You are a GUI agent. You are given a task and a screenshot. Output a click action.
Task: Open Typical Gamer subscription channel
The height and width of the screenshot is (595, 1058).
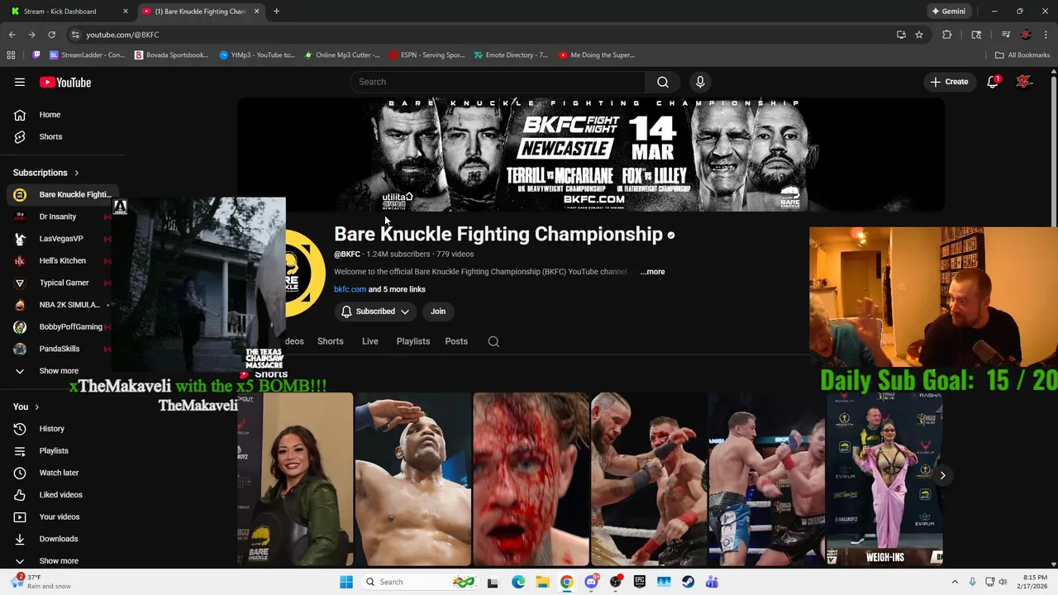click(63, 283)
